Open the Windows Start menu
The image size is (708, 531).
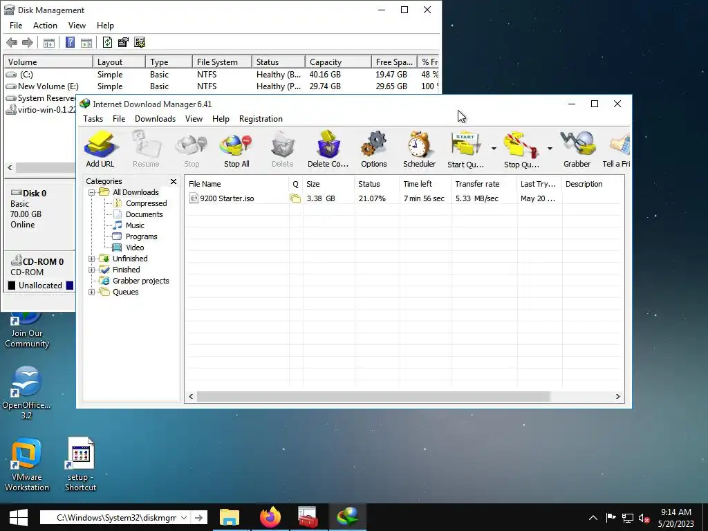[x=19, y=517]
